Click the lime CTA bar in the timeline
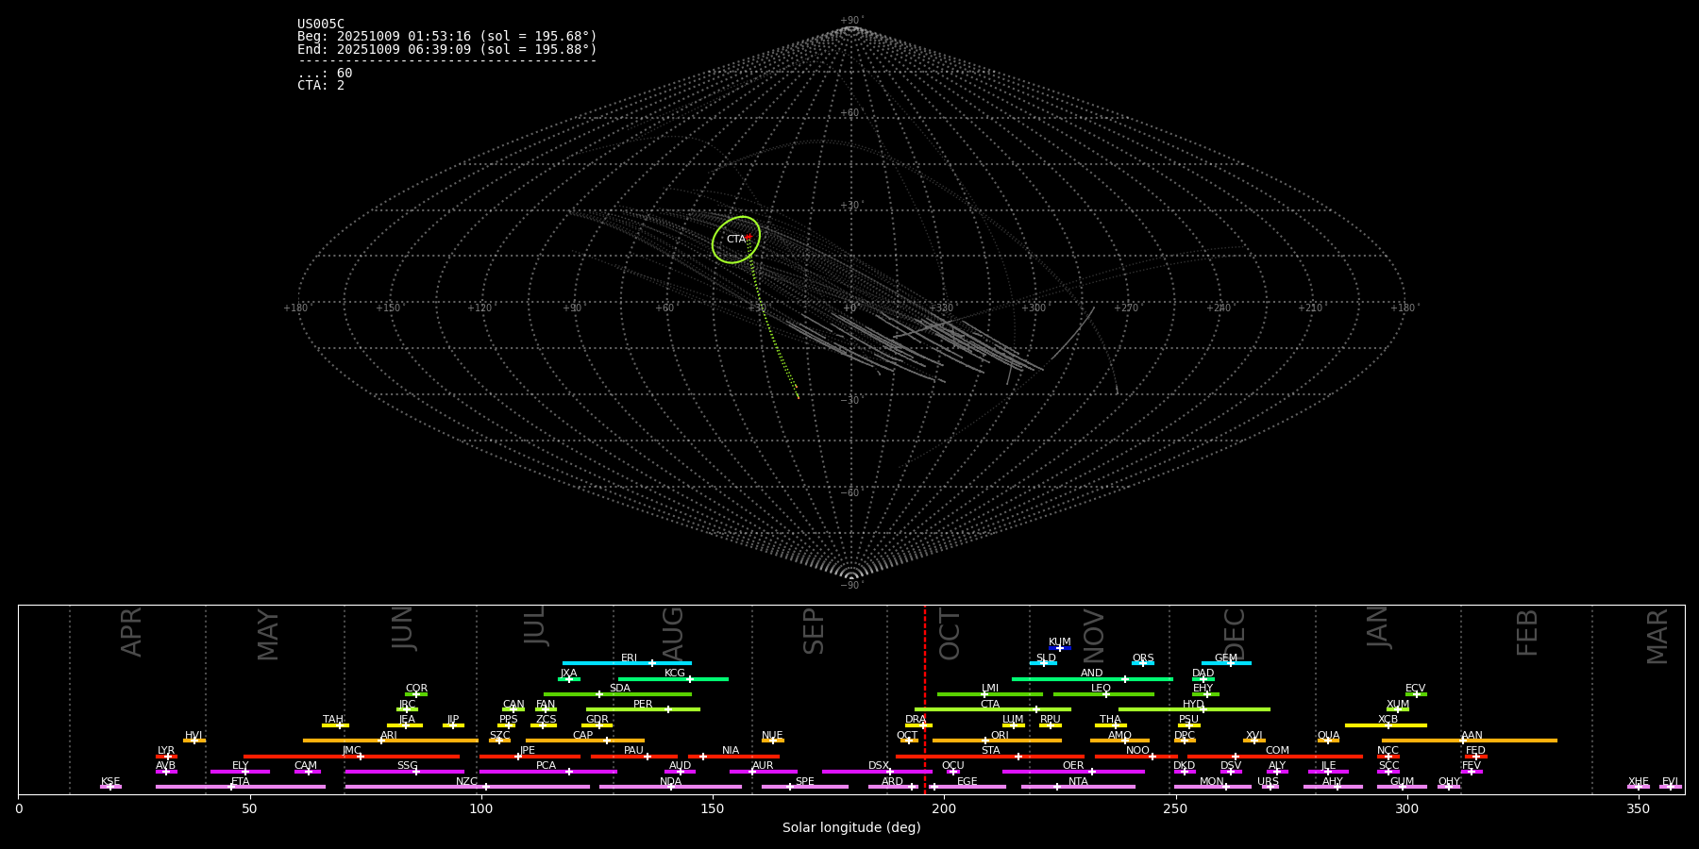The image size is (1699, 849). pos(993,709)
